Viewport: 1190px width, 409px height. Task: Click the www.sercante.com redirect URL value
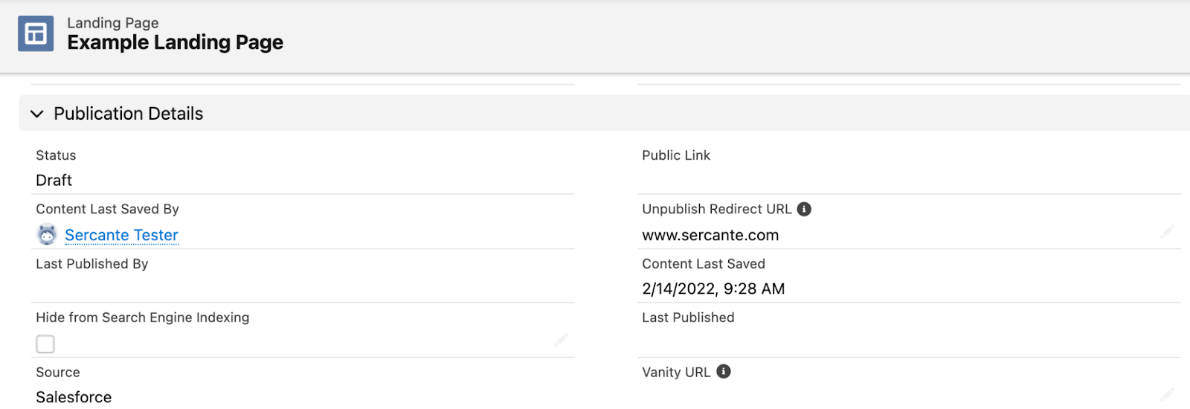tap(710, 235)
